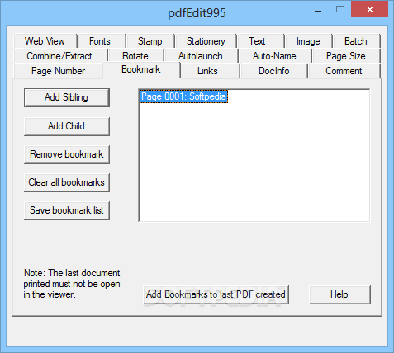This screenshot has width=394, height=353.
Task: Open the Autolaunch tab
Action: point(201,56)
